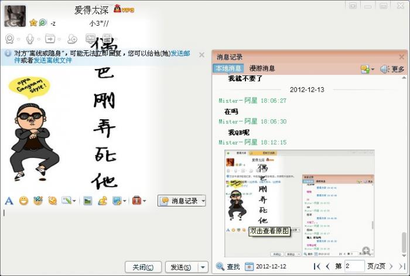Expand the send options dropdown arrow
The height and width of the screenshot is (276, 410).
pos(203,267)
